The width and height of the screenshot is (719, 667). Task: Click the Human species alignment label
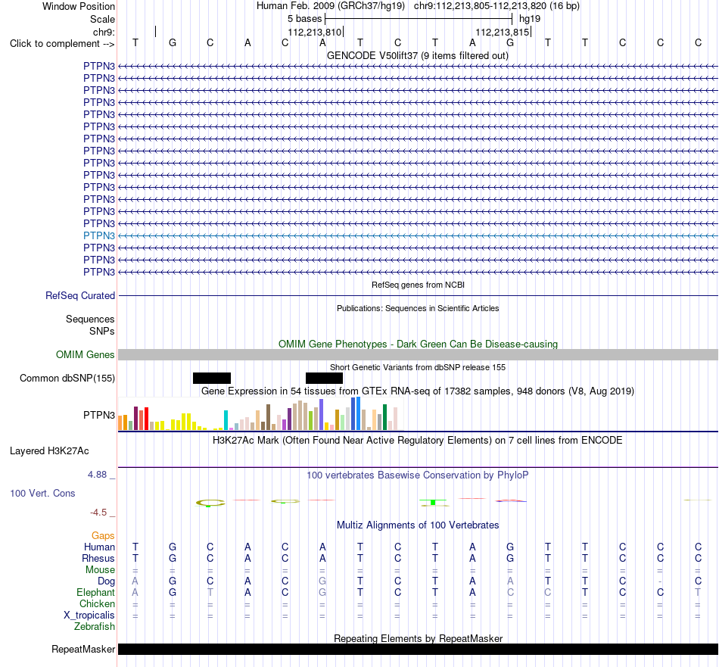click(x=99, y=547)
